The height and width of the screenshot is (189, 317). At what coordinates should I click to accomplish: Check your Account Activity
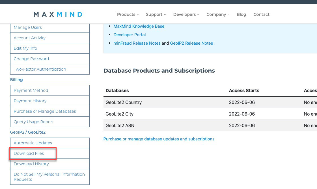[30, 38]
